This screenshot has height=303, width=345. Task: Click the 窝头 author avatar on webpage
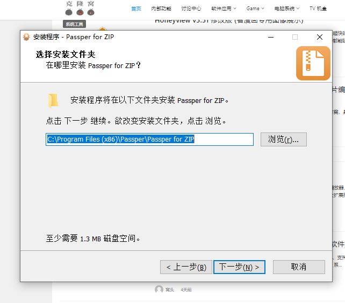(x=159, y=290)
